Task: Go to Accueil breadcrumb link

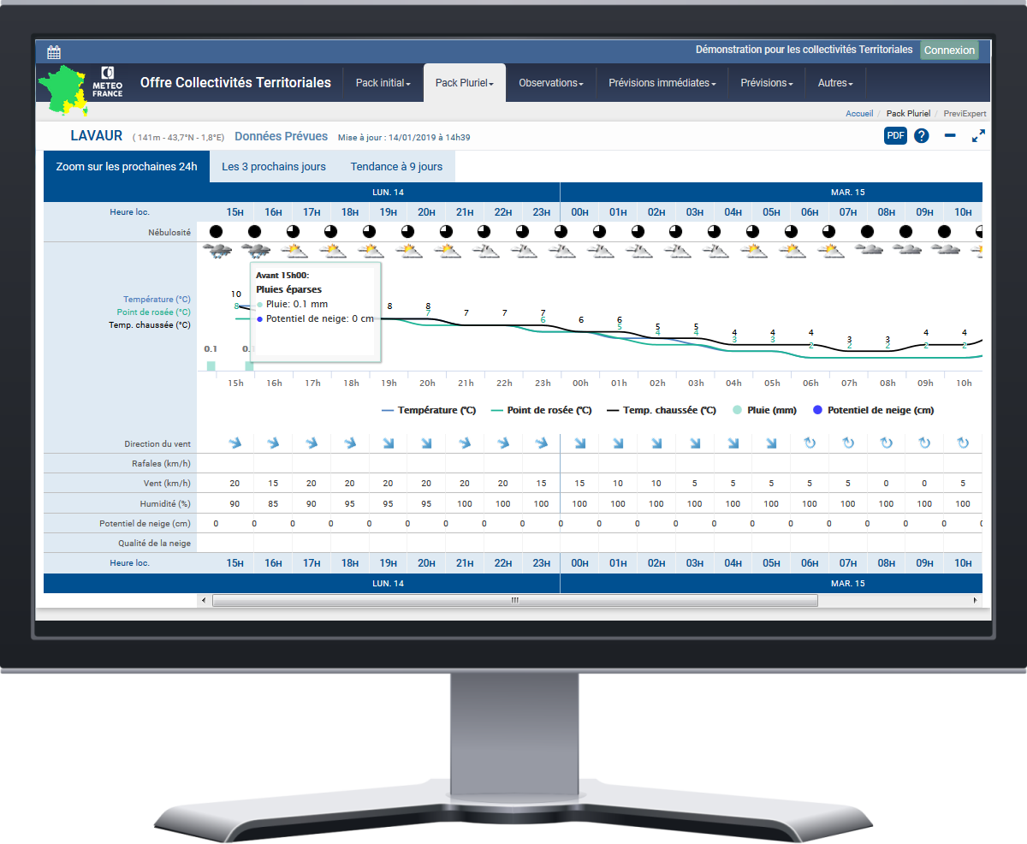Action: point(859,113)
